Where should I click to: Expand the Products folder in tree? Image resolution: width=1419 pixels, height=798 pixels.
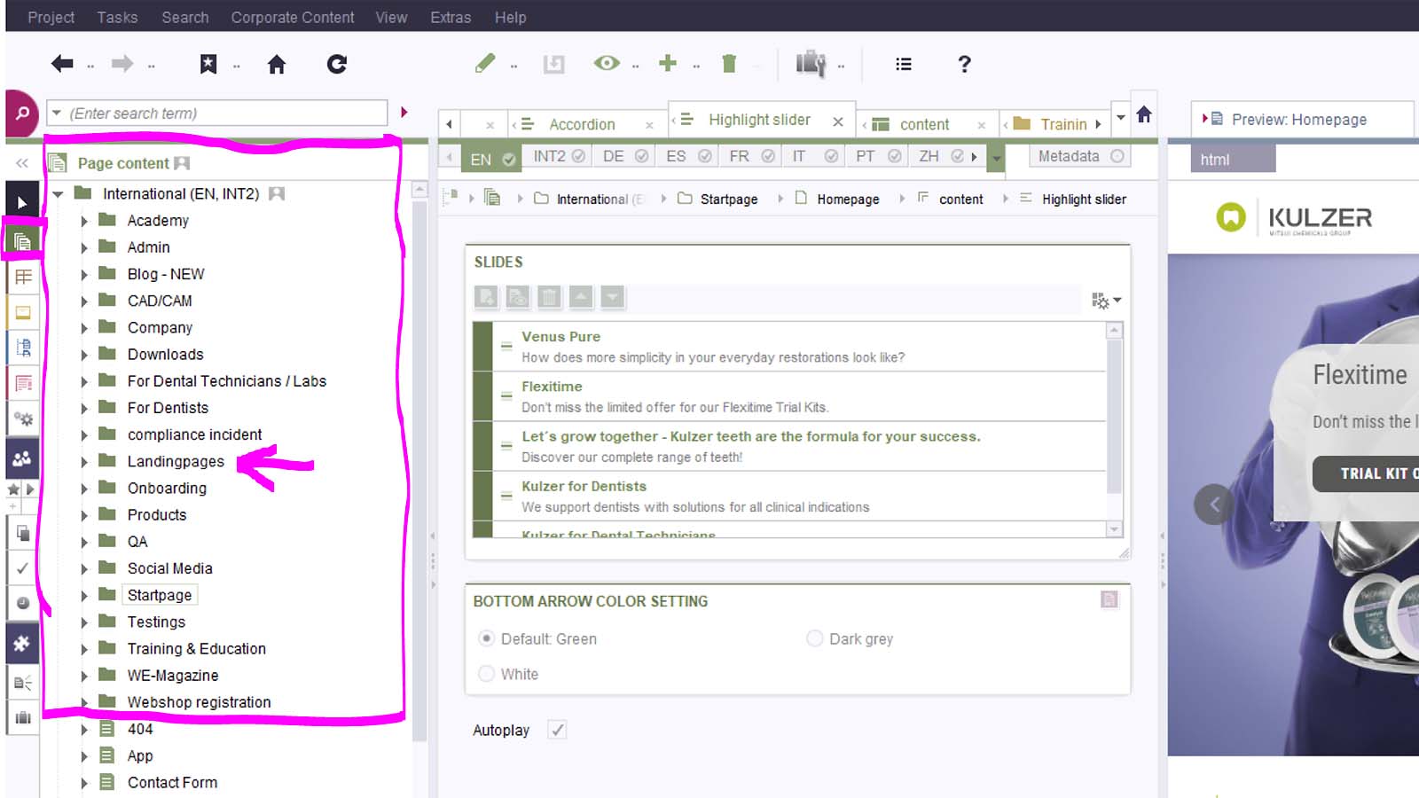(x=84, y=515)
